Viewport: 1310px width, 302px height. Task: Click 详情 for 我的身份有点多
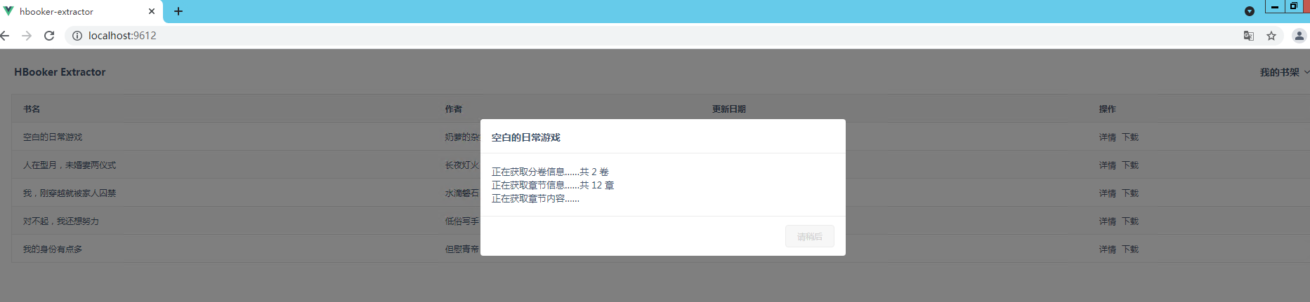tap(1108, 249)
